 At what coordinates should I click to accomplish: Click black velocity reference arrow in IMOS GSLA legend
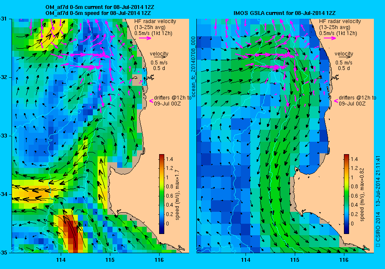[344, 57]
